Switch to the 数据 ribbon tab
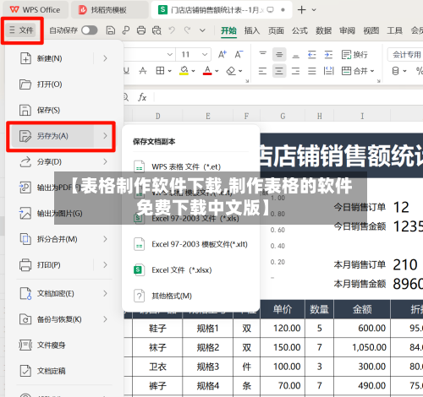Screen dimensions: 423x397 323,30
